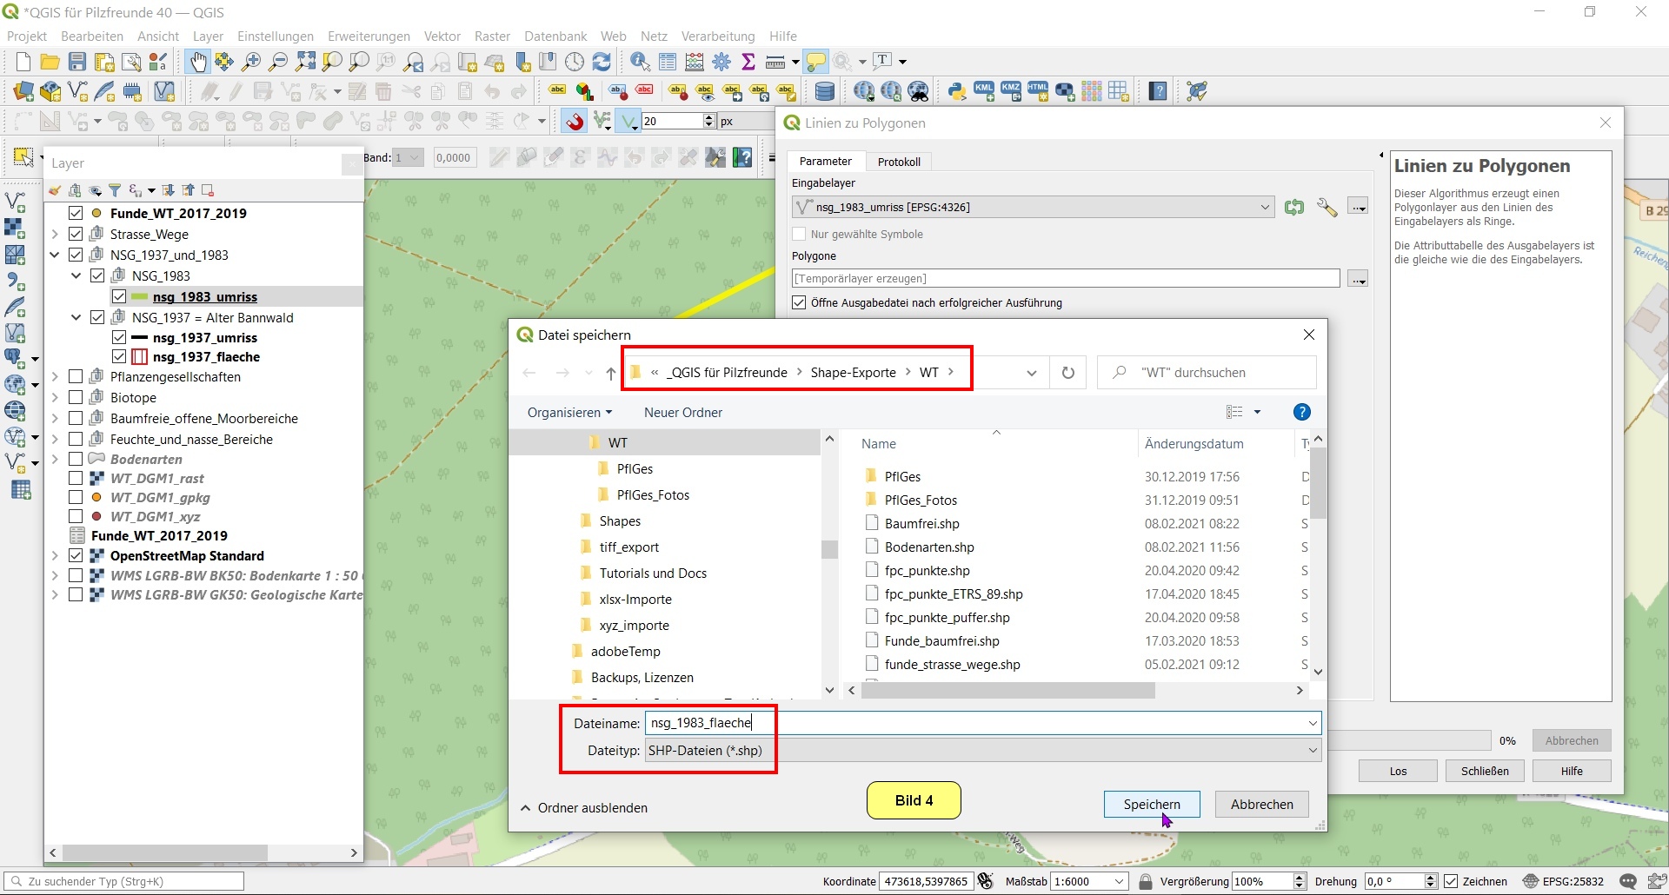Click the file dialog refresh button

[1067, 373]
